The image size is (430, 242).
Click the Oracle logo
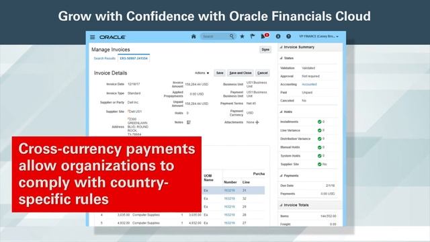click(x=112, y=37)
